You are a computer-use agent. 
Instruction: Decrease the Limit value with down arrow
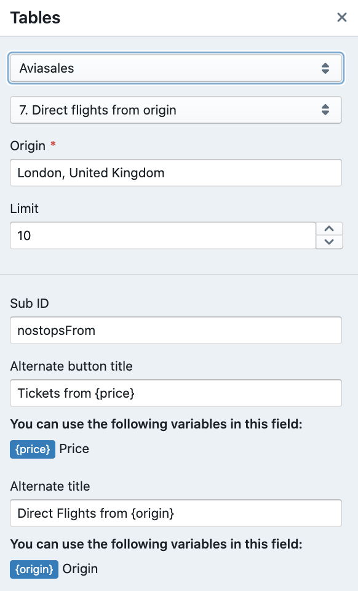coord(329,242)
